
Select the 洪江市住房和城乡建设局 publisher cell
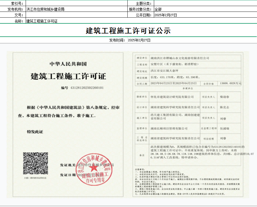pyautogui.click(x=76, y=9)
